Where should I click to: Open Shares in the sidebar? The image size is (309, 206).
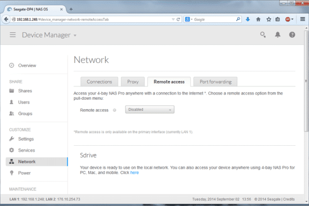[x=25, y=91]
